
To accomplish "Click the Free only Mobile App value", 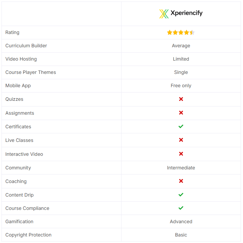I will (181, 86).
